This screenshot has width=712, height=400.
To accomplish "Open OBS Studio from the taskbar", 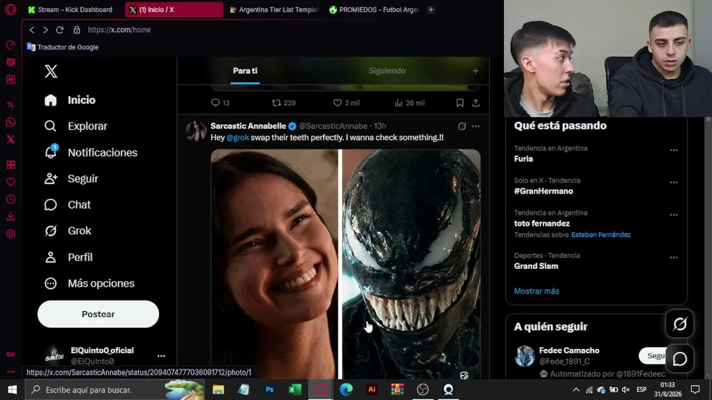I will click(423, 389).
